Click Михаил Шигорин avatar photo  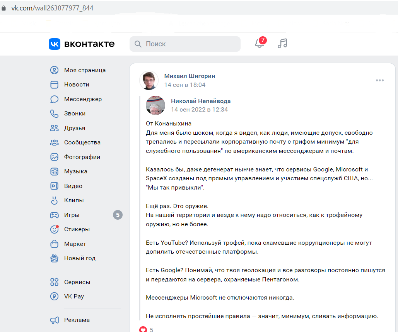(149, 80)
